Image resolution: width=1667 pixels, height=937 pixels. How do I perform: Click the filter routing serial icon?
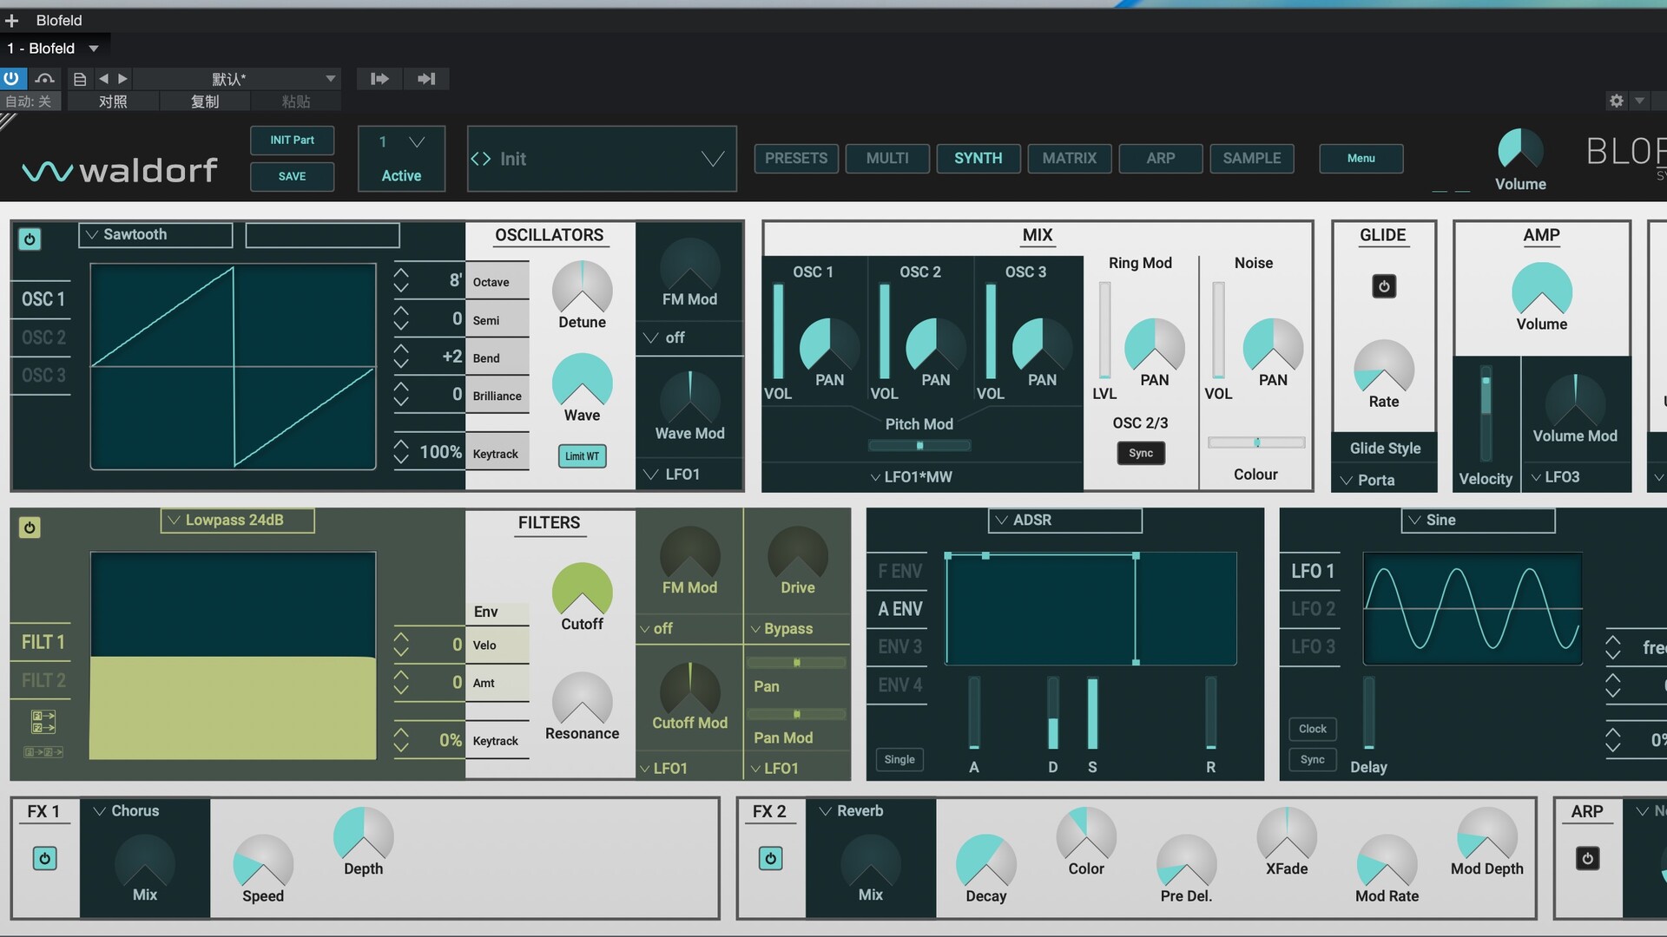click(x=43, y=751)
